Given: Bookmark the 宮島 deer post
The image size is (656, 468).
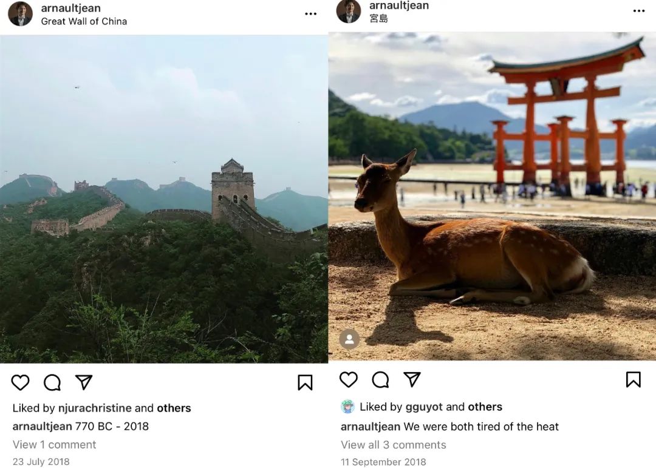Looking at the screenshot, I should point(633,379).
